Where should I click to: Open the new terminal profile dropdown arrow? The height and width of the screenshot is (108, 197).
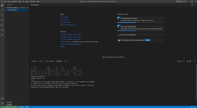click(185, 61)
